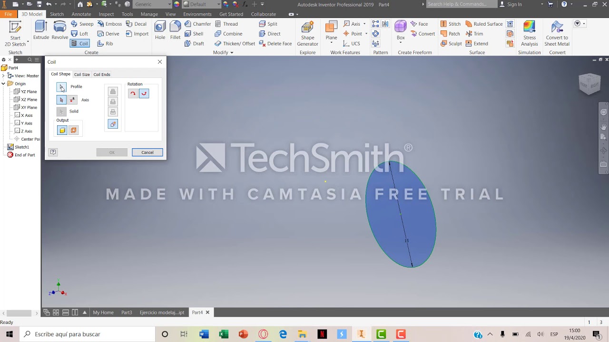
Task: Open the Inspect ribbon tab
Action: pos(106,14)
